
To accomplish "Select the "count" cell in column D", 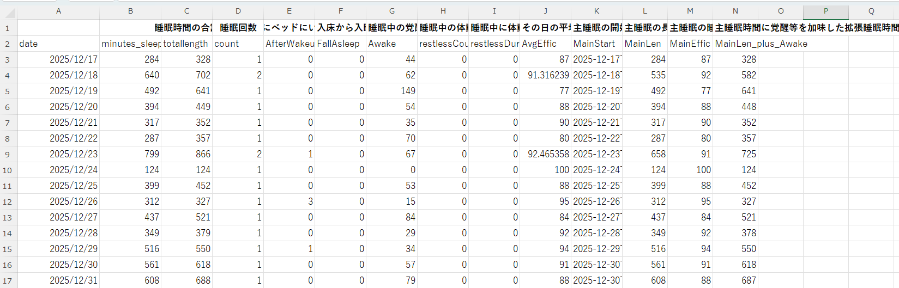I will 238,44.
